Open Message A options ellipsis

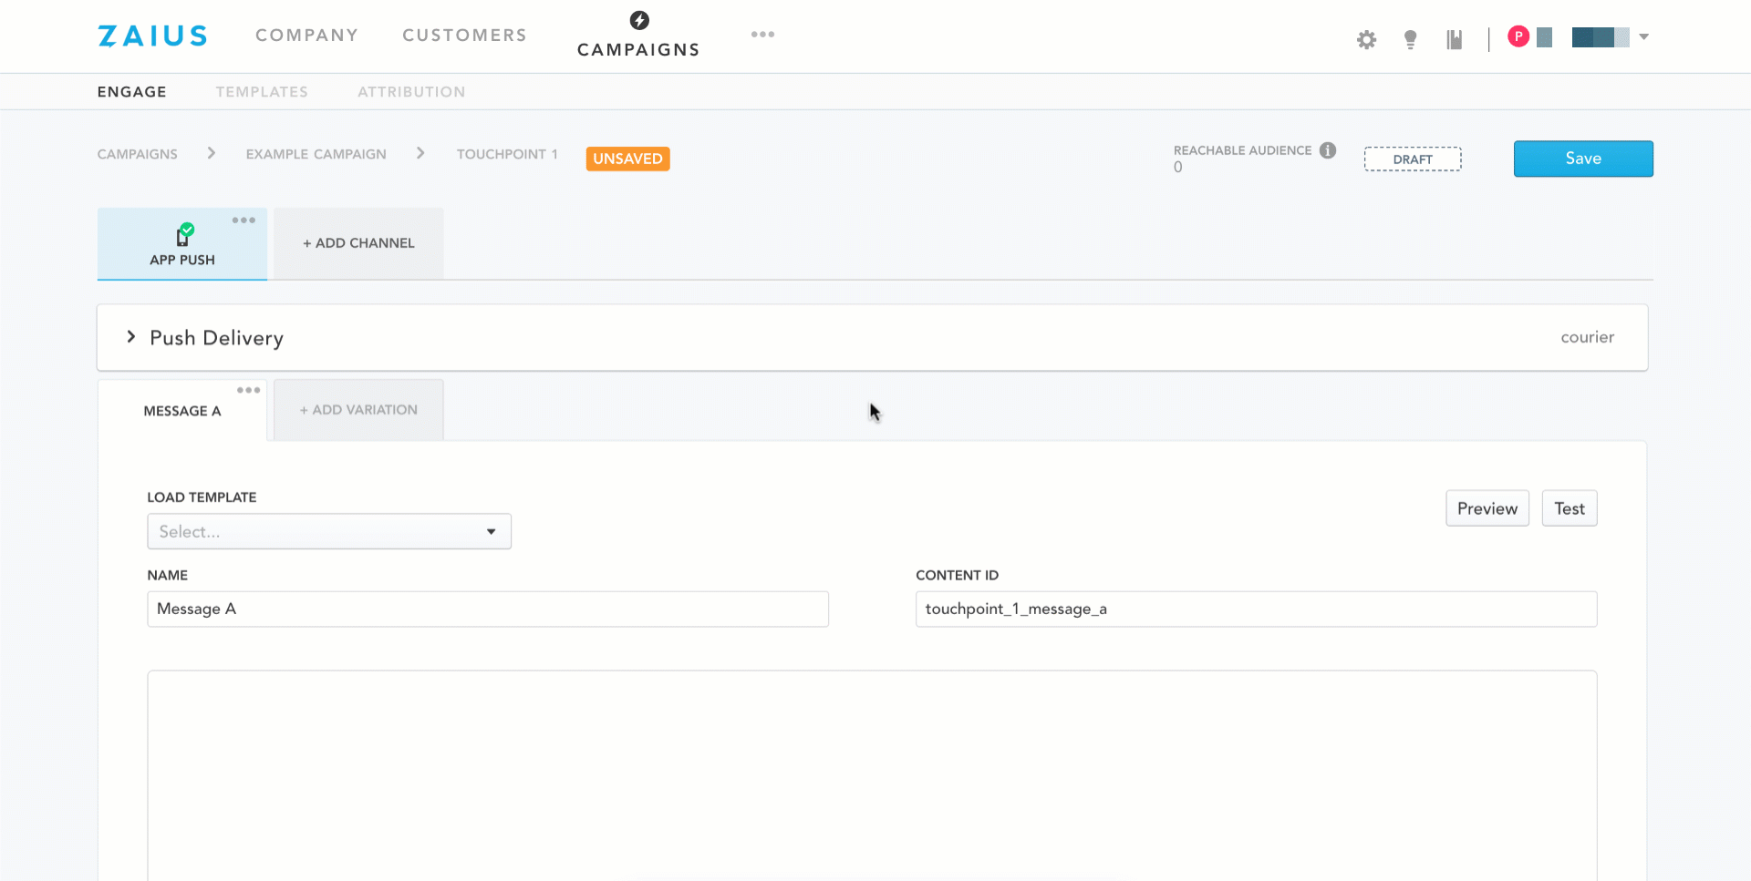point(248,390)
